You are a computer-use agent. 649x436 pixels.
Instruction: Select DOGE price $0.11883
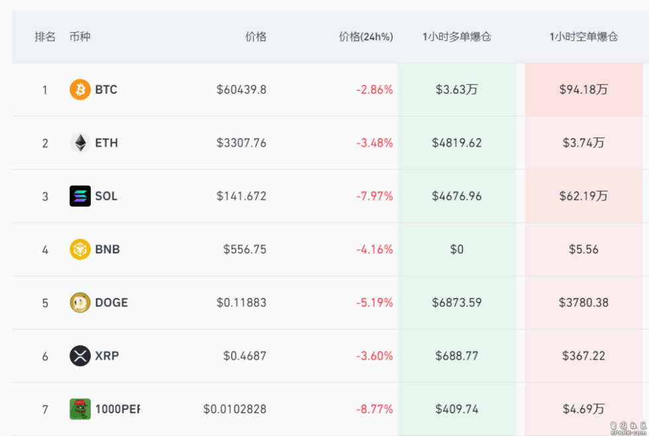click(x=241, y=303)
